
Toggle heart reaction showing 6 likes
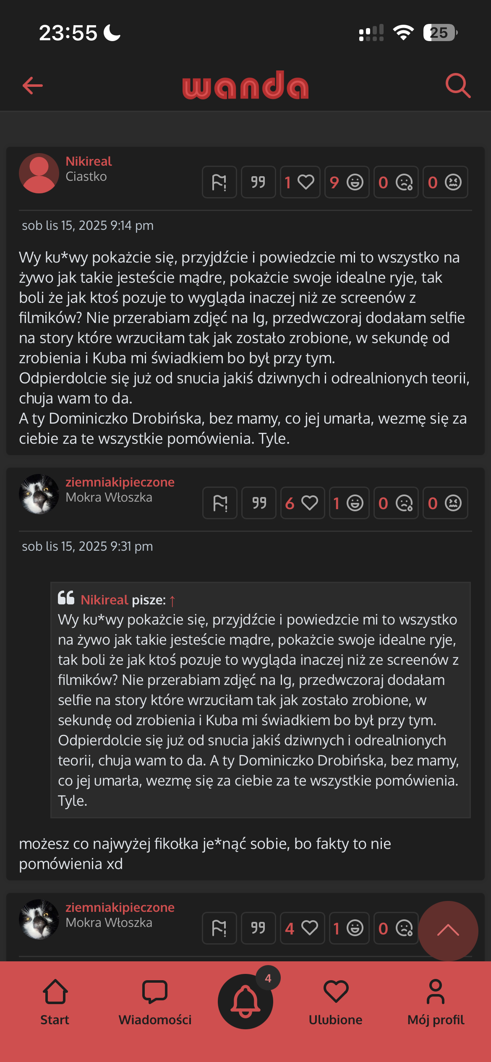tap(303, 503)
